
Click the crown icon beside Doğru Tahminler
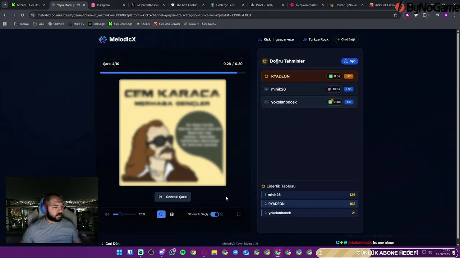tap(265, 61)
